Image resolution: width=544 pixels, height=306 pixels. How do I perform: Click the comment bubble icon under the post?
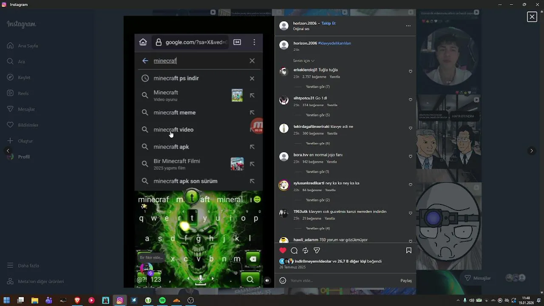coord(294,251)
